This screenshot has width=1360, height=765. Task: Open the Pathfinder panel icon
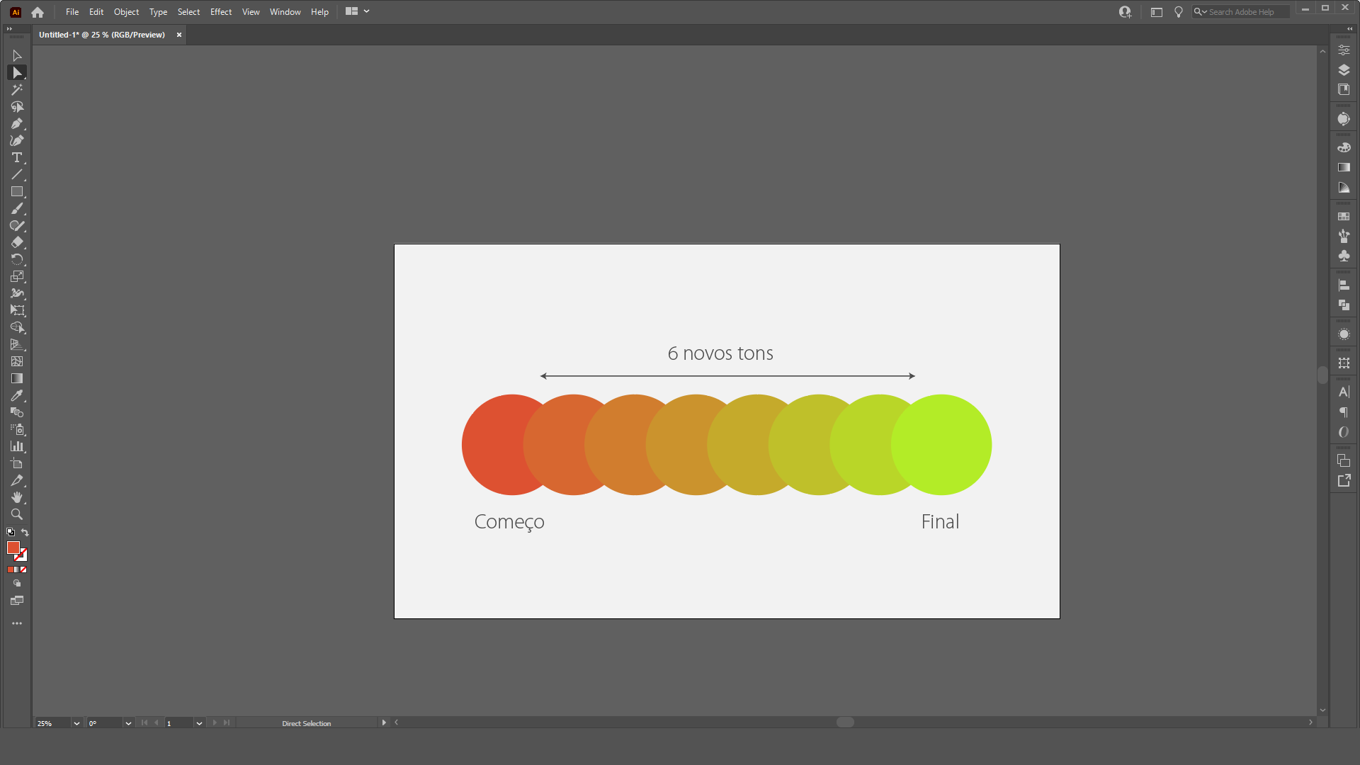pyautogui.click(x=1344, y=305)
